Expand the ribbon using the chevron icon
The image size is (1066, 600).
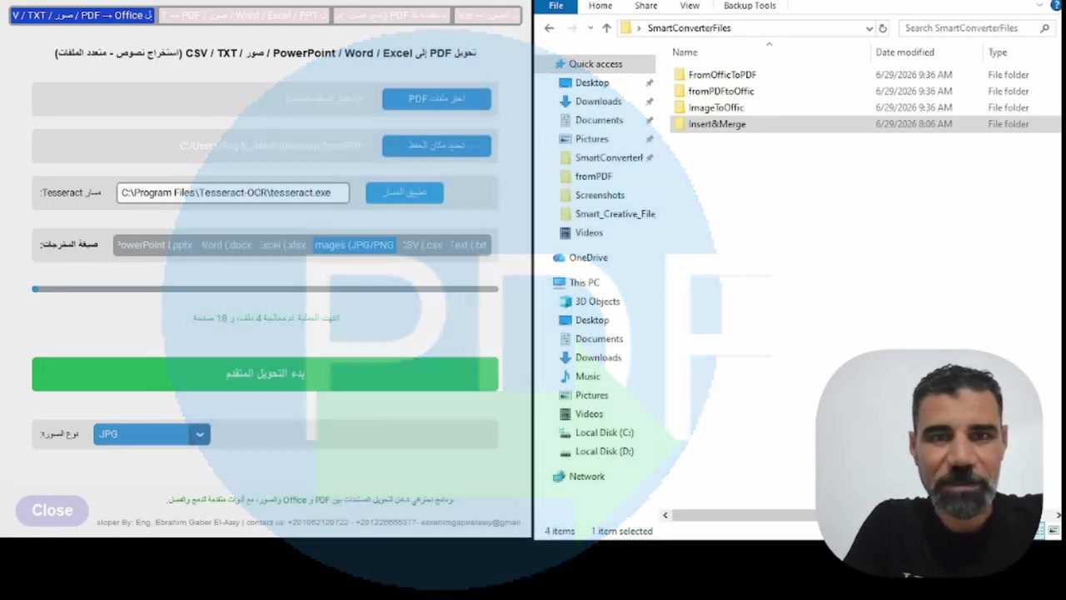1039,6
